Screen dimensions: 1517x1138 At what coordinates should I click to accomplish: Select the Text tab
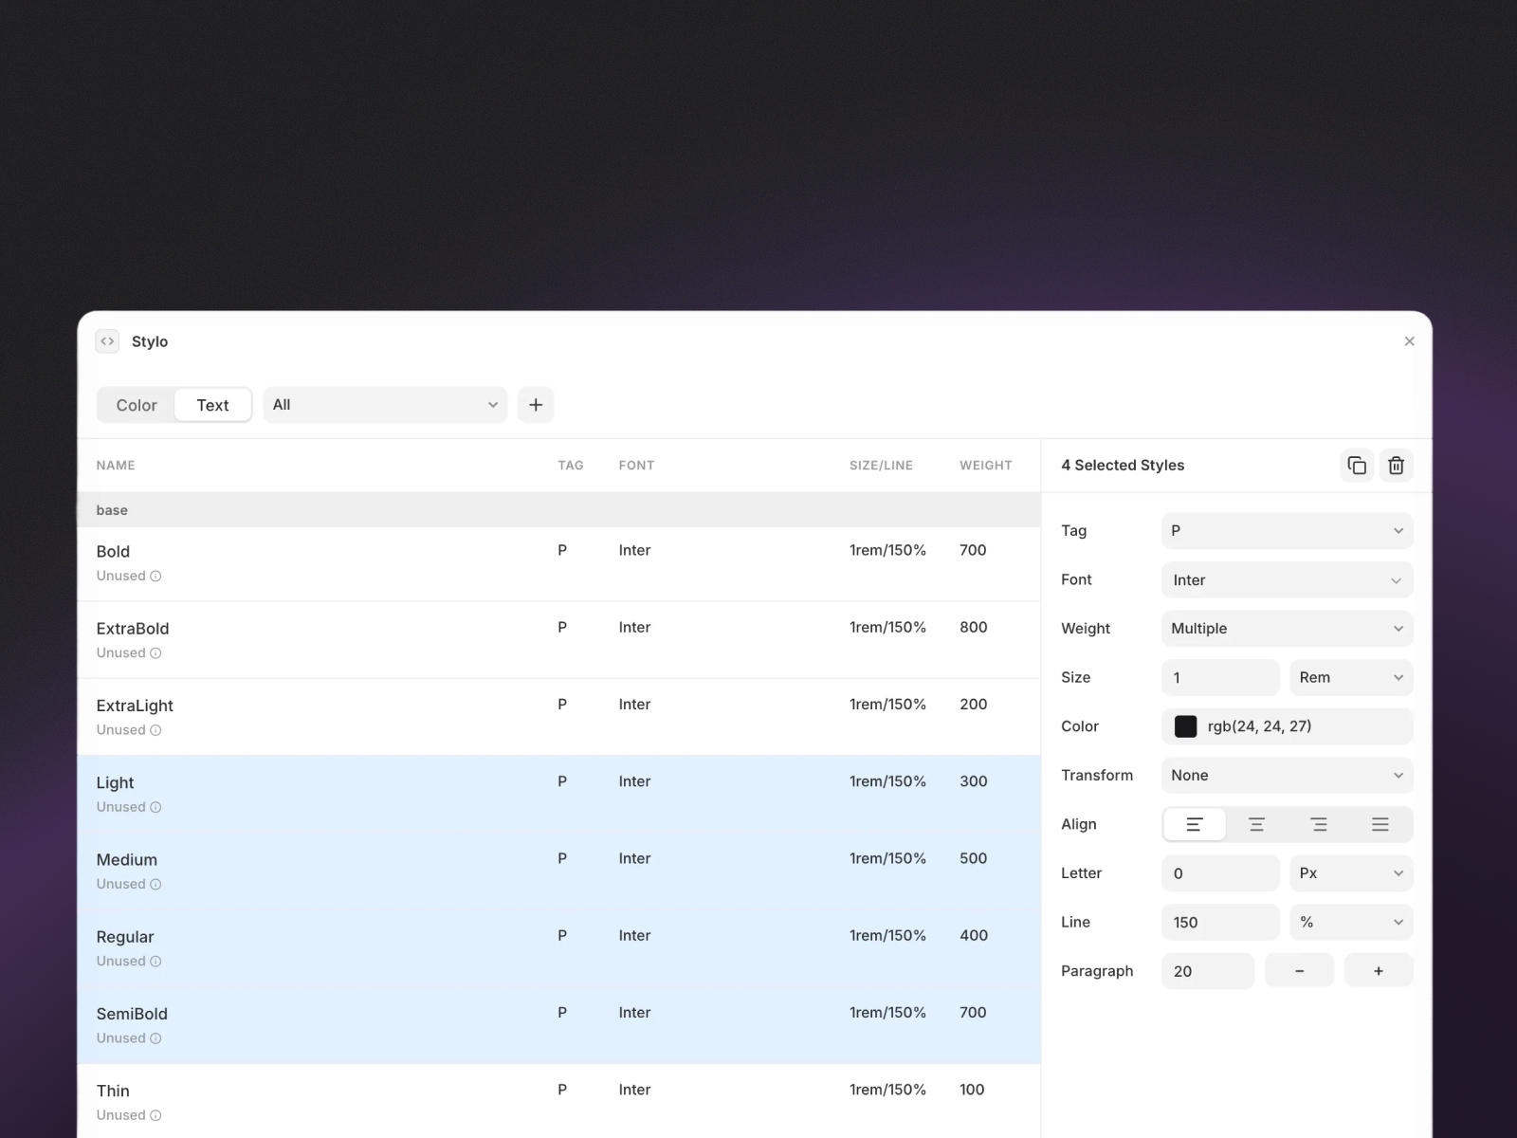pyautogui.click(x=212, y=405)
